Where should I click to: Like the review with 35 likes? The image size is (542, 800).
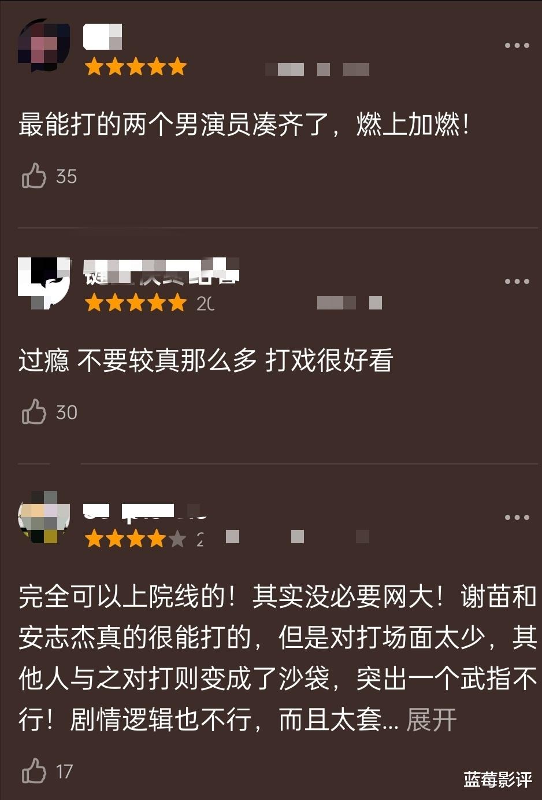tap(34, 175)
